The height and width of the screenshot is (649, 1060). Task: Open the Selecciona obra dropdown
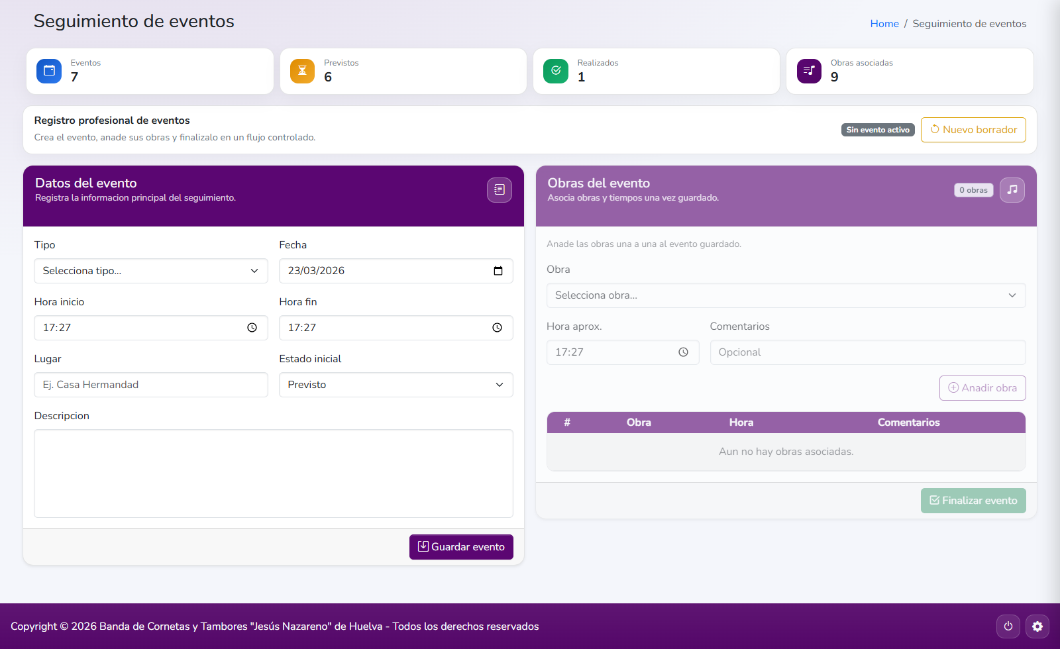tap(786, 295)
